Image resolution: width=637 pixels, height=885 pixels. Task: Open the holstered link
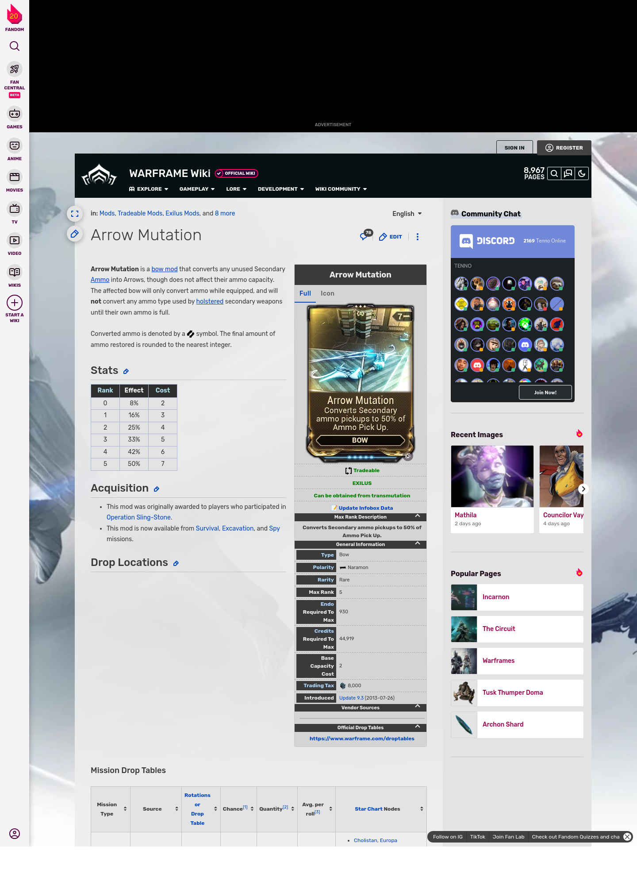pos(210,301)
